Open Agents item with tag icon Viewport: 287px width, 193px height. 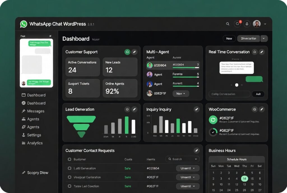(30, 127)
